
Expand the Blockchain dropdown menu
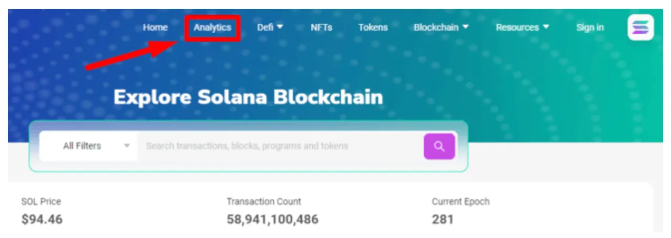point(441,27)
